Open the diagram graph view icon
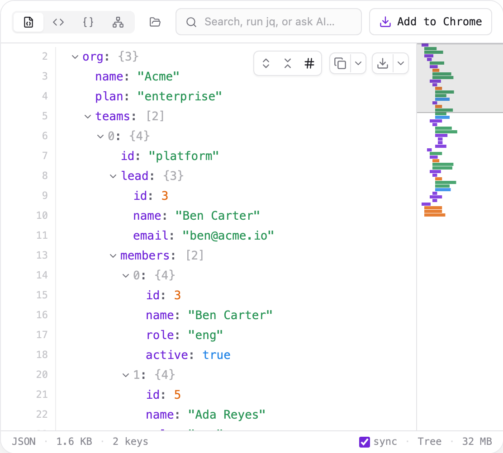The image size is (503, 453). (118, 22)
